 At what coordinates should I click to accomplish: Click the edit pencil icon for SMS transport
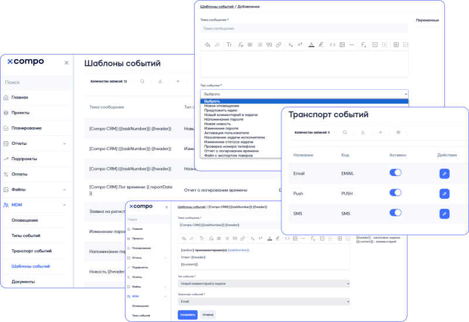pyautogui.click(x=444, y=213)
